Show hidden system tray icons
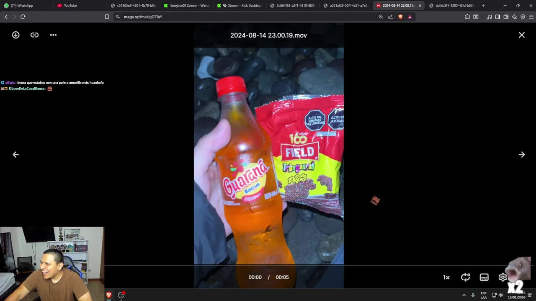The image size is (536, 301). (464, 295)
